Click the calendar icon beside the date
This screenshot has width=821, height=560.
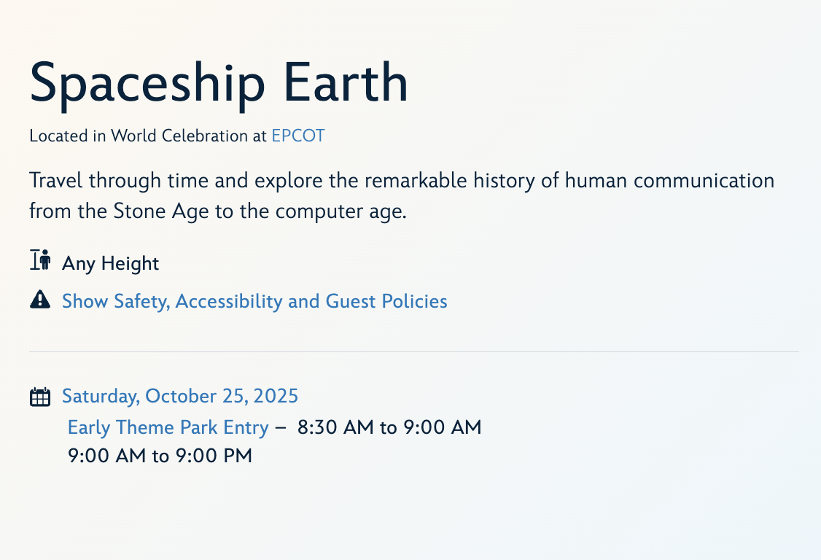[40, 397]
